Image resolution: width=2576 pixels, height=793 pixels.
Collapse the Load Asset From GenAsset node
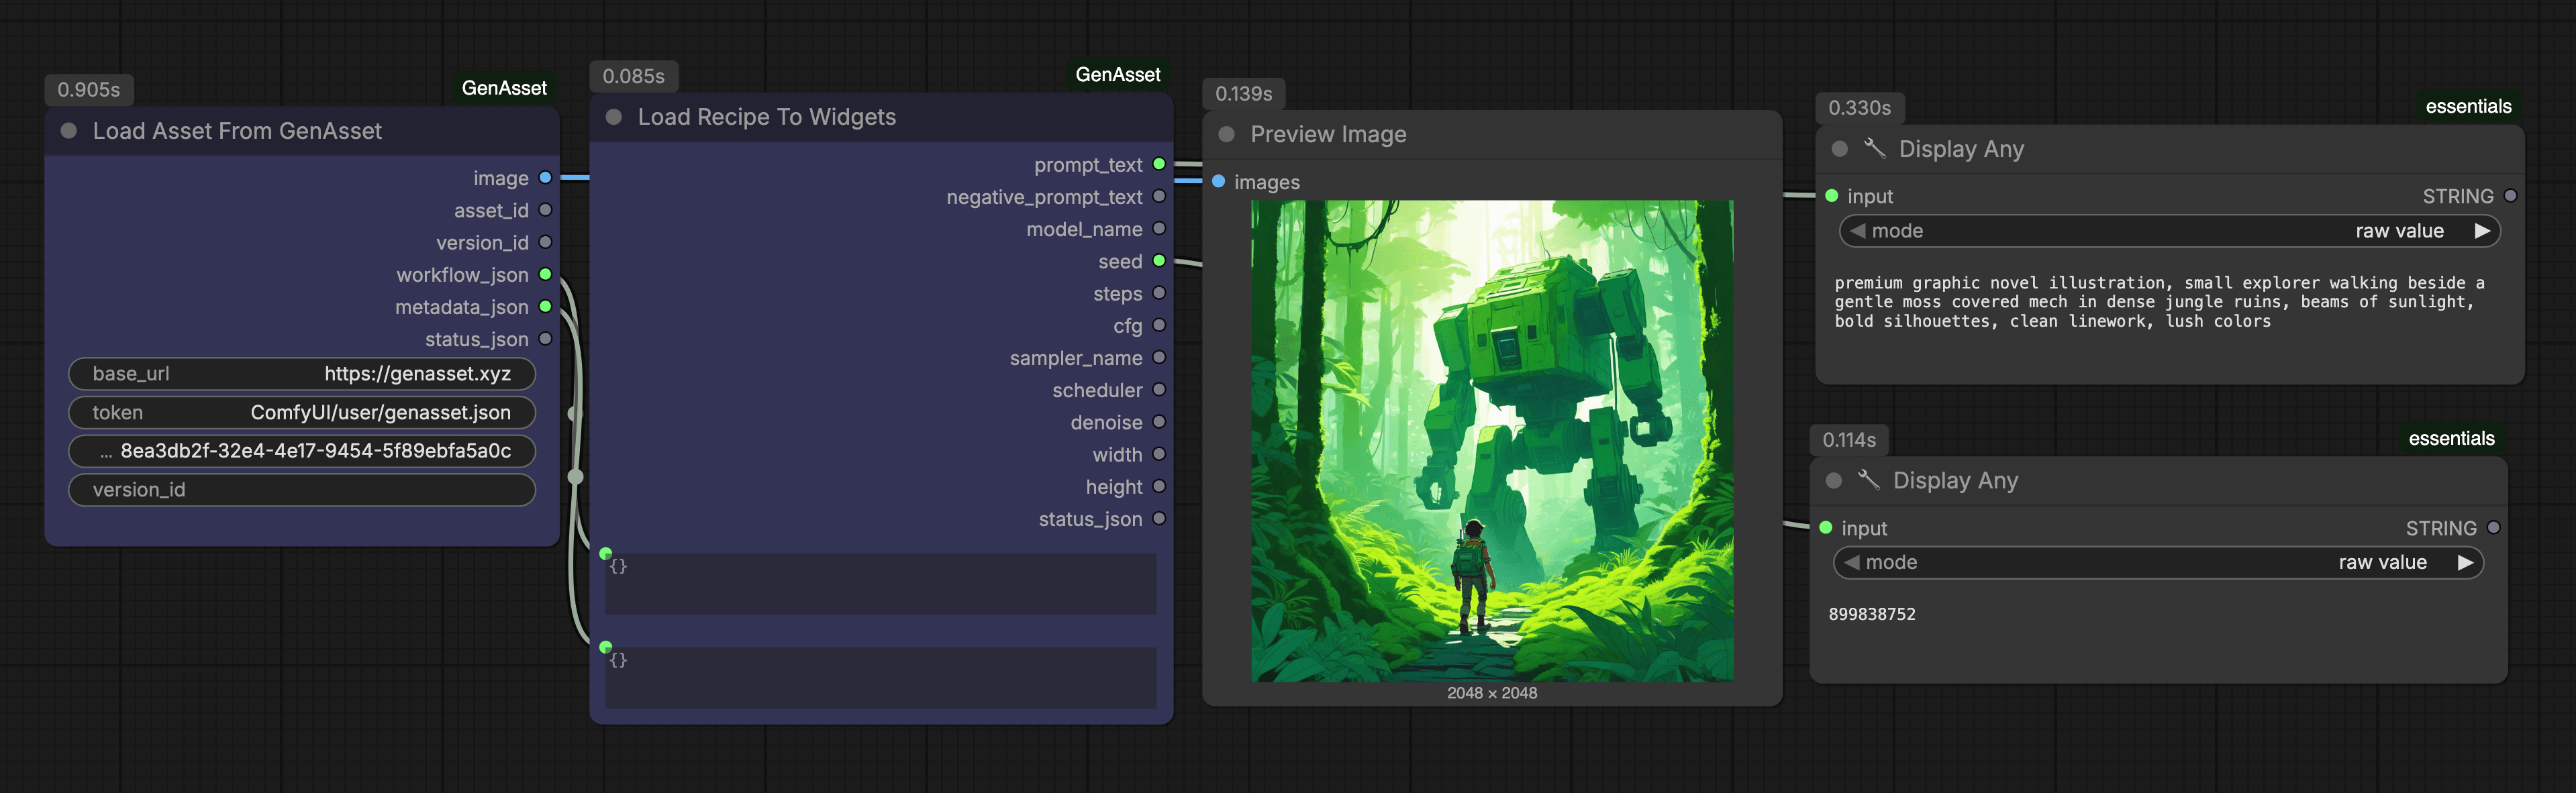[69, 131]
